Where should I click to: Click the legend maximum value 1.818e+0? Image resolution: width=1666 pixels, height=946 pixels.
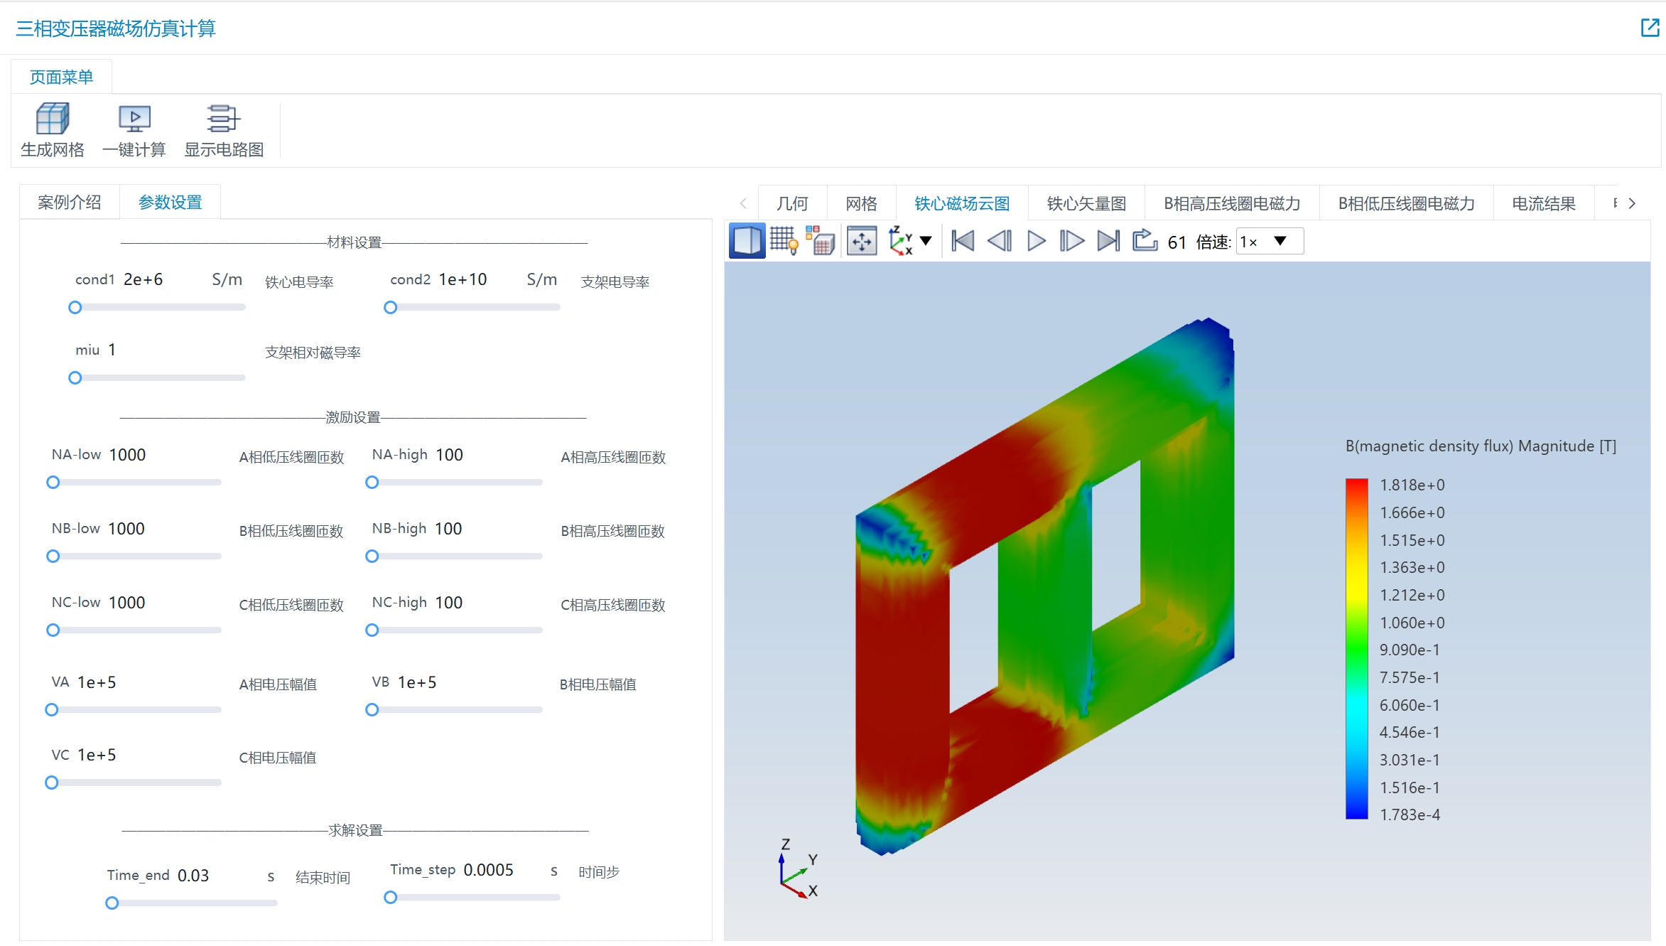[x=1412, y=485]
